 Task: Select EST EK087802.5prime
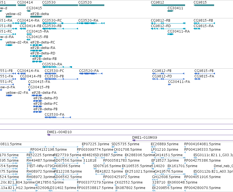pos(131,188)
